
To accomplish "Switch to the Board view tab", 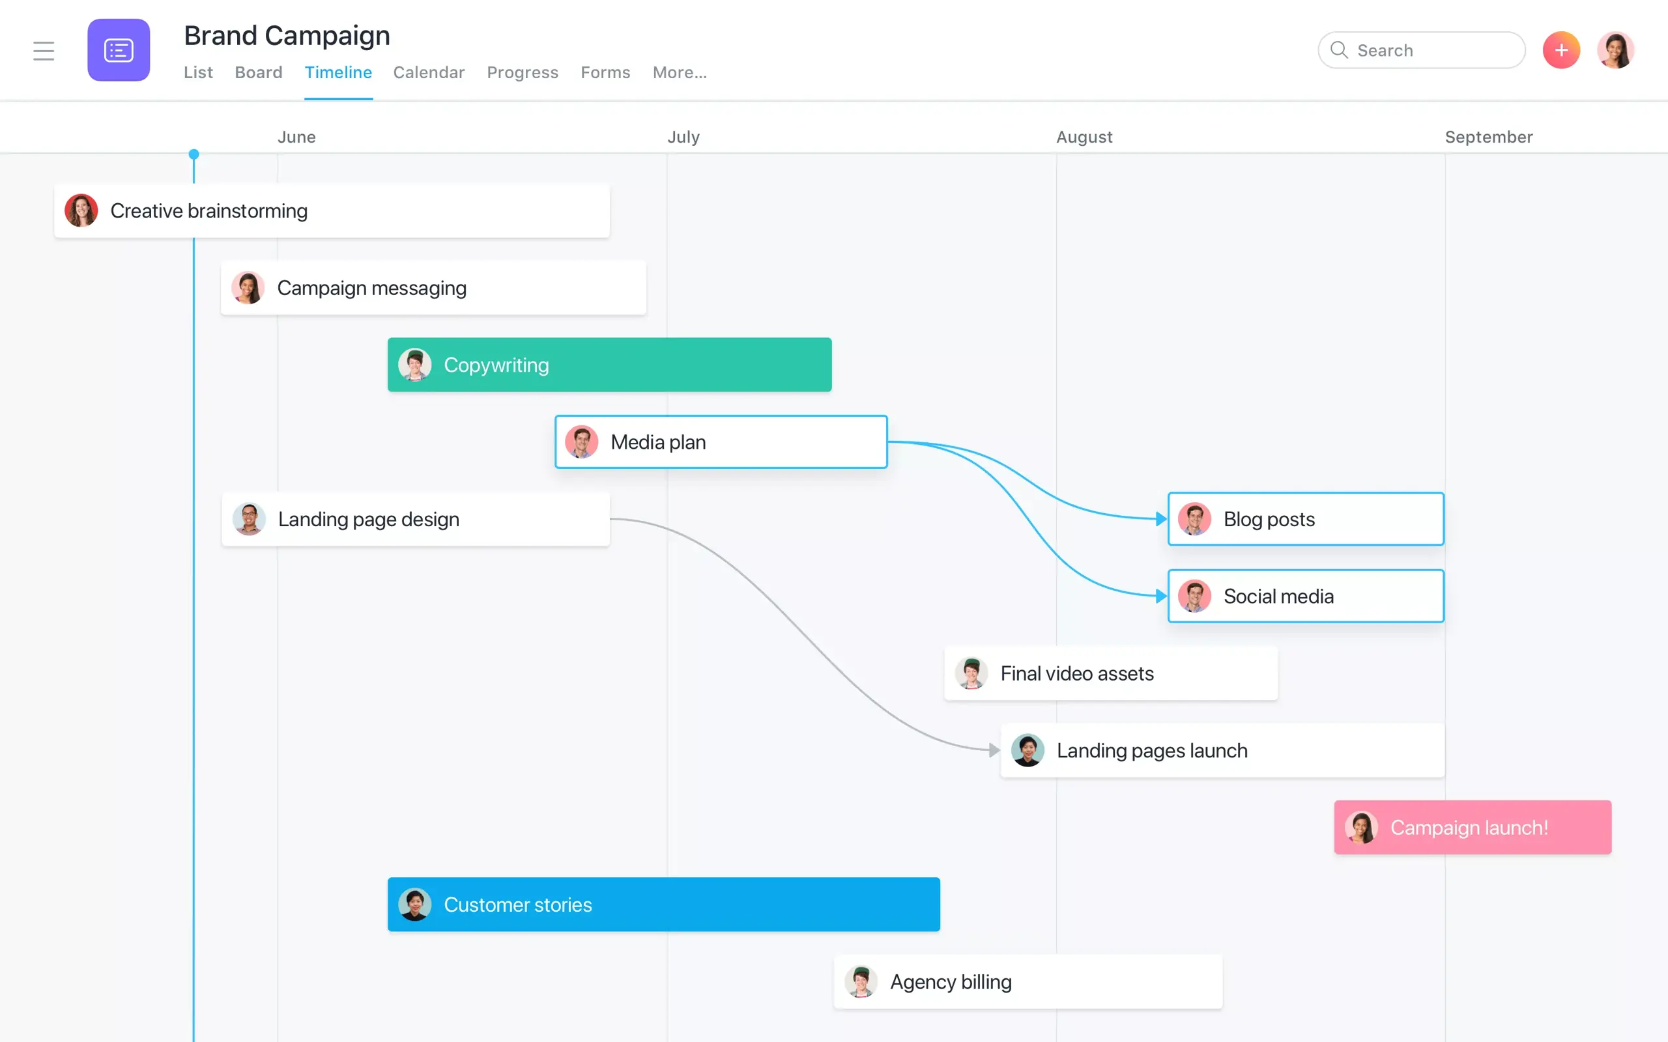I will pyautogui.click(x=258, y=71).
